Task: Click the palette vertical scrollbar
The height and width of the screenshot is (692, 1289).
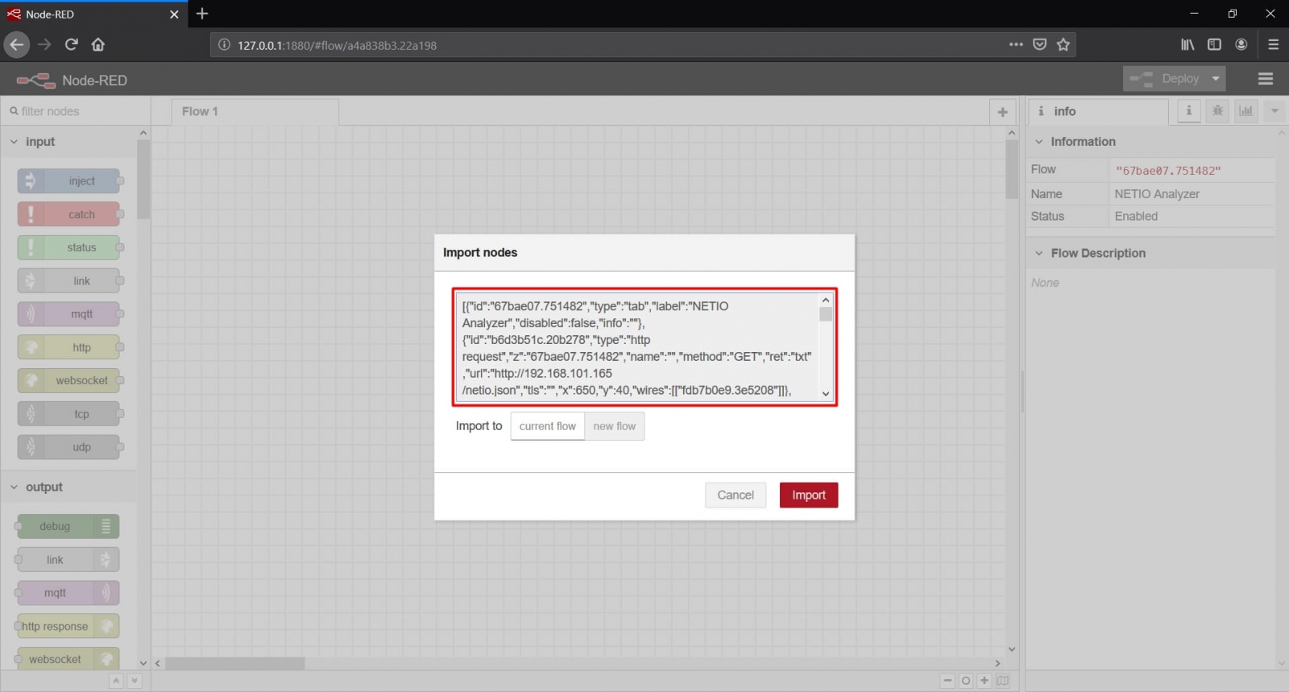Action: coord(143,179)
